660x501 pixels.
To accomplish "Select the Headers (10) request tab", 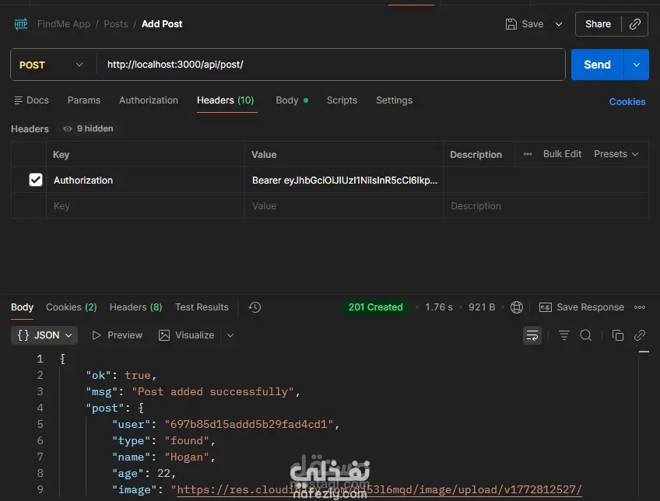I will 226,100.
